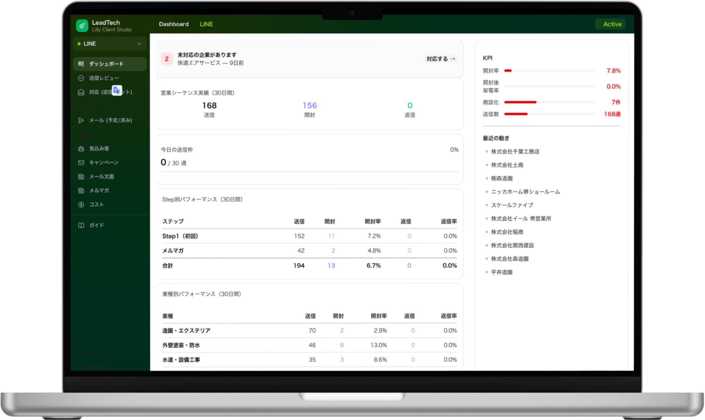
Task: Click the red 2 alert badge
Action: [167, 59]
